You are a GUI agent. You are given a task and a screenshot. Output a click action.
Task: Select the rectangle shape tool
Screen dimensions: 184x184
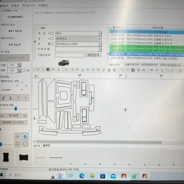pyautogui.click(x=18, y=143)
